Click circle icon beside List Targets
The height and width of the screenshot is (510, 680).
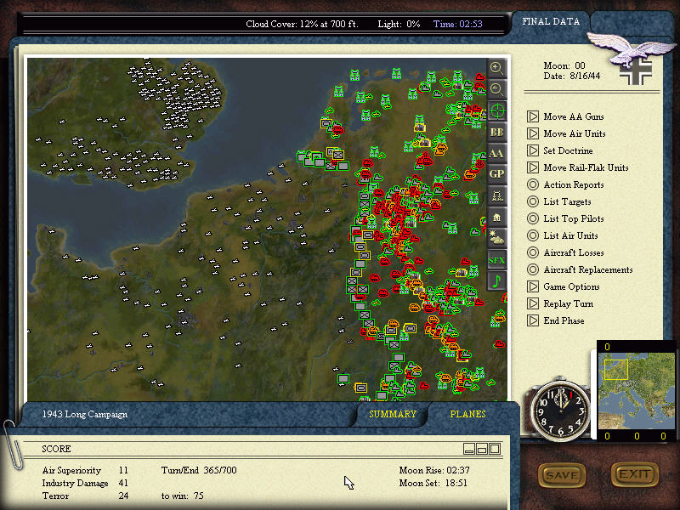click(x=533, y=201)
